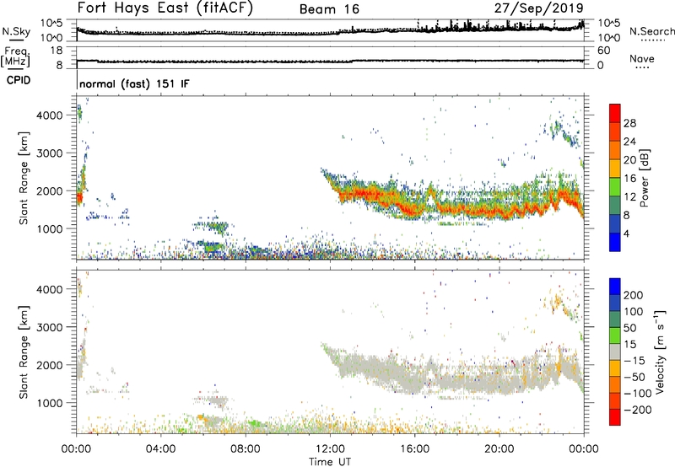
Task: Click the '50' value on Velocity colorbar
Action: (630, 328)
